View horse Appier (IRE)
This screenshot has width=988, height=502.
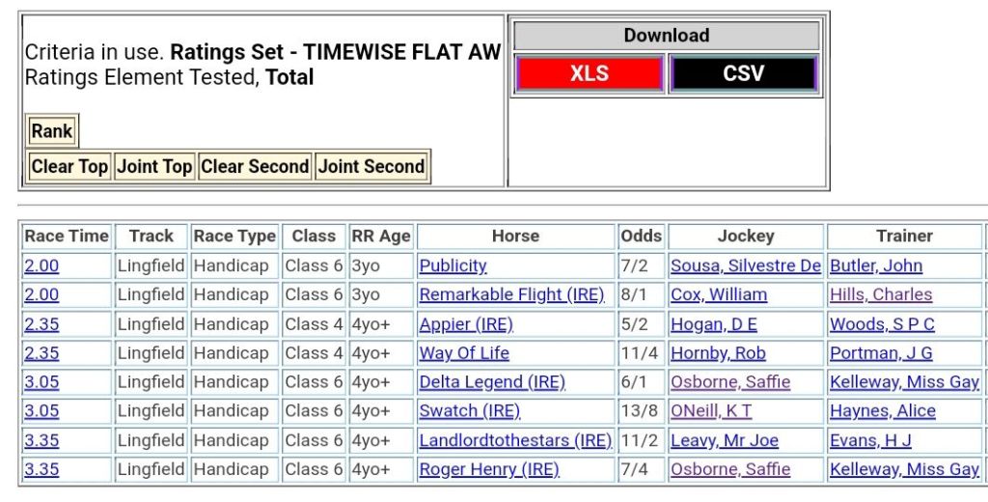click(466, 324)
